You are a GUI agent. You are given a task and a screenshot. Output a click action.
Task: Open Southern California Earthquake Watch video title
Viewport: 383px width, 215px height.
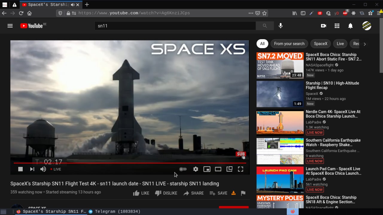click(x=333, y=142)
